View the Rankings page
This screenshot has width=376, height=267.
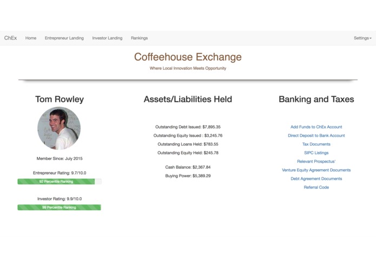point(140,38)
